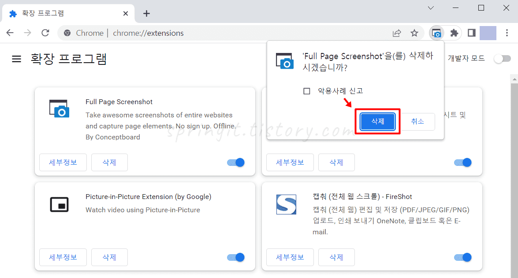The width and height of the screenshot is (518, 278).
Task: Open the extensions puzzle menu
Action: click(x=454, y=33)
